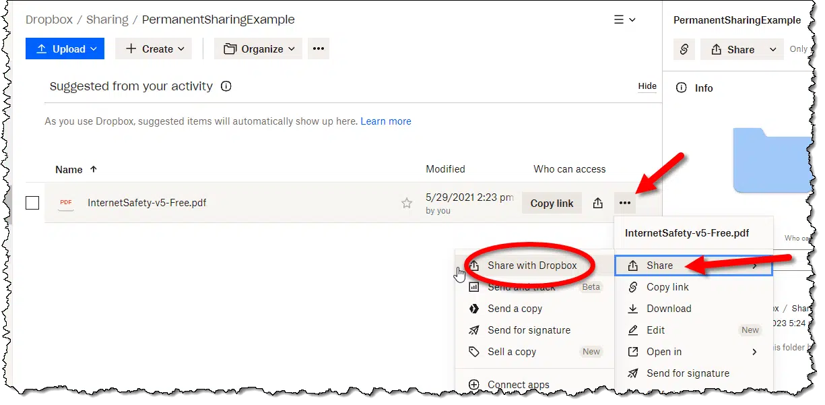Click the Who can access column header
825x405 pixels.
570,169
